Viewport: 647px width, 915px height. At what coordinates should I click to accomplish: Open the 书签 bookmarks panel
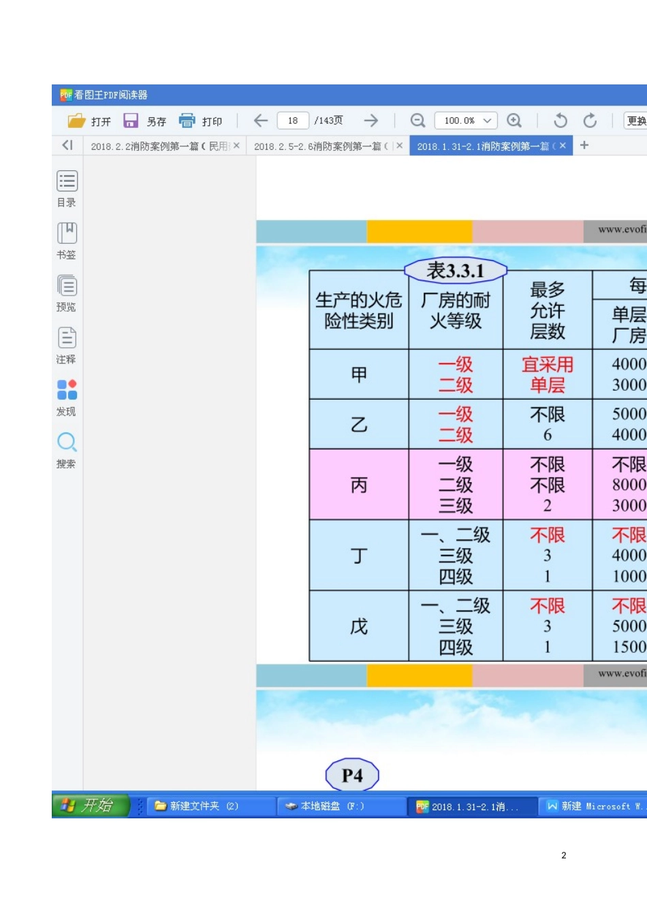coord(67,241)
